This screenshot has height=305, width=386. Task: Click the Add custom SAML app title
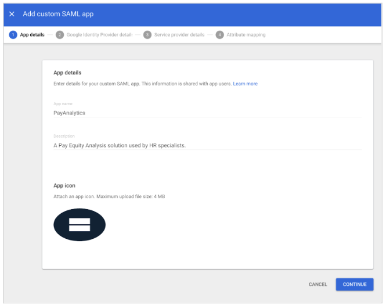tap(58, 14)
